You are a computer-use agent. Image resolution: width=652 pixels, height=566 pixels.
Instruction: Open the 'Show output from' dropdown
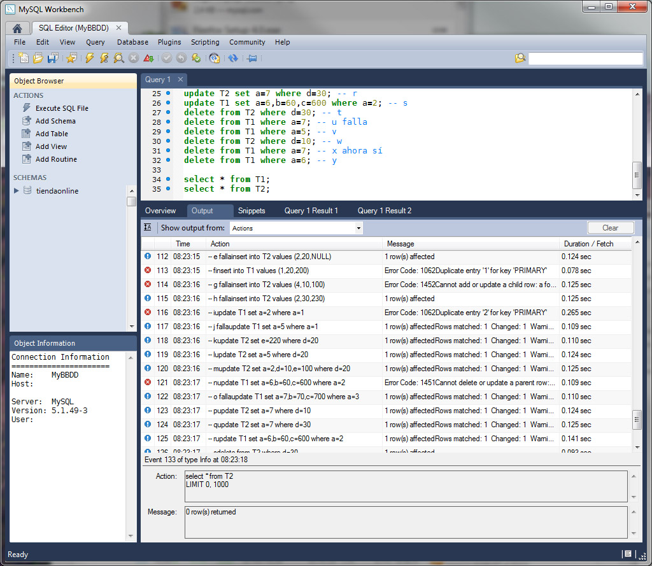(x=295, y=228)
